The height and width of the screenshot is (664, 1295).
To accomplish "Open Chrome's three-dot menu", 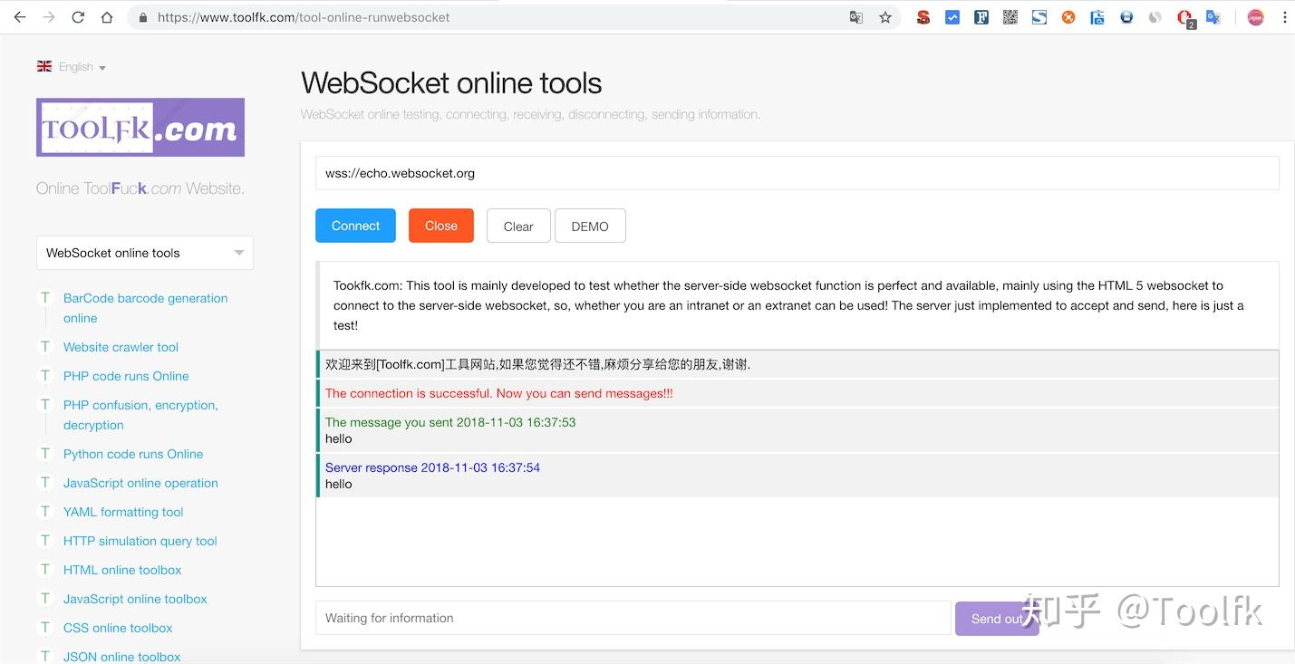I will point(1286,17).
